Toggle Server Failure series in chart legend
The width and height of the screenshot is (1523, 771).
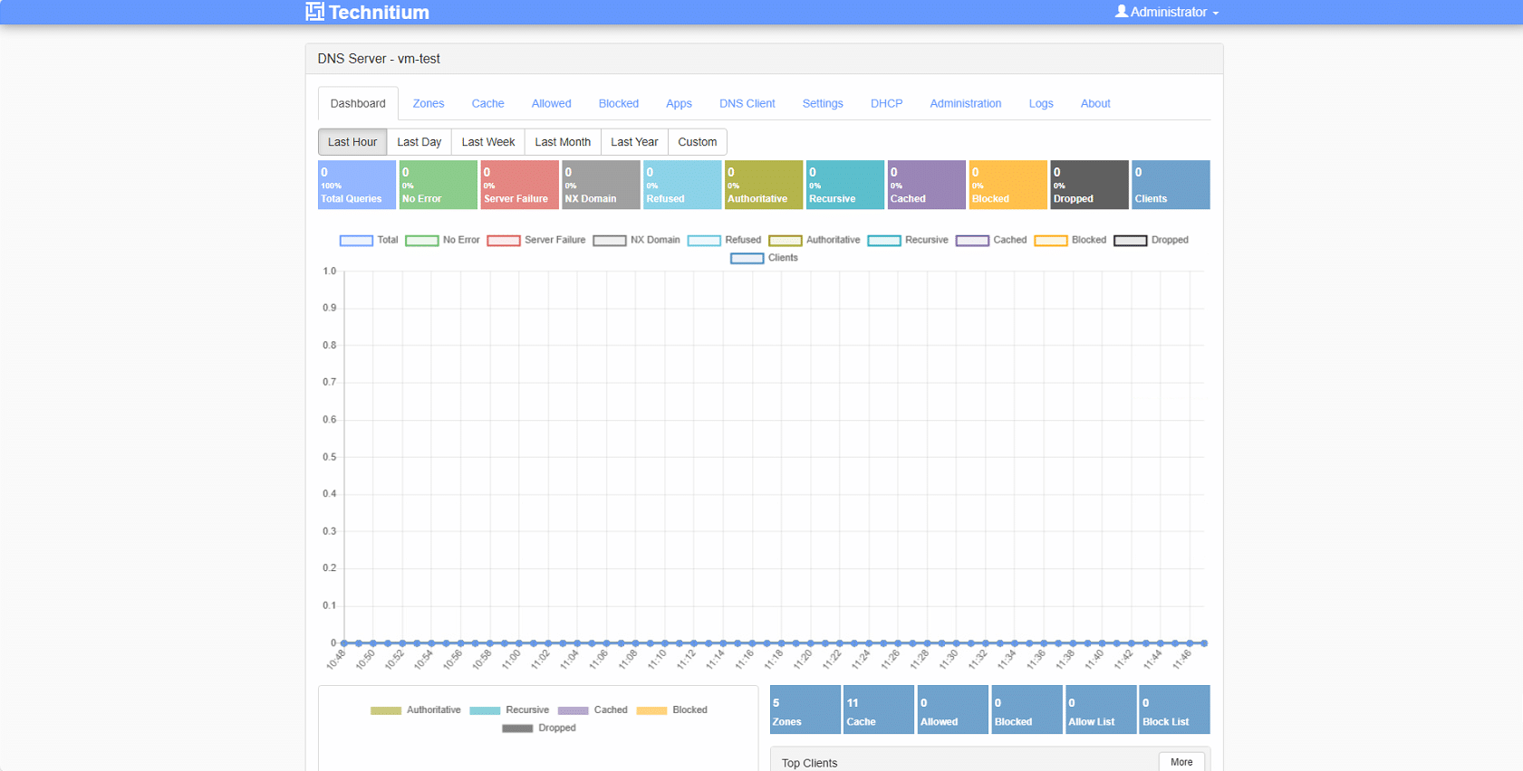504,241
